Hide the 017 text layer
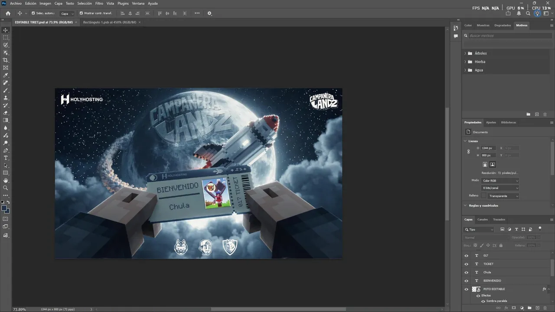Image resolution: width=555 pixels, height=312 pixels. coord(467,256)
